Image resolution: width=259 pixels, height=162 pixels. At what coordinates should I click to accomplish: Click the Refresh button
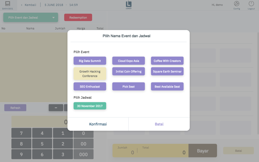15,108
